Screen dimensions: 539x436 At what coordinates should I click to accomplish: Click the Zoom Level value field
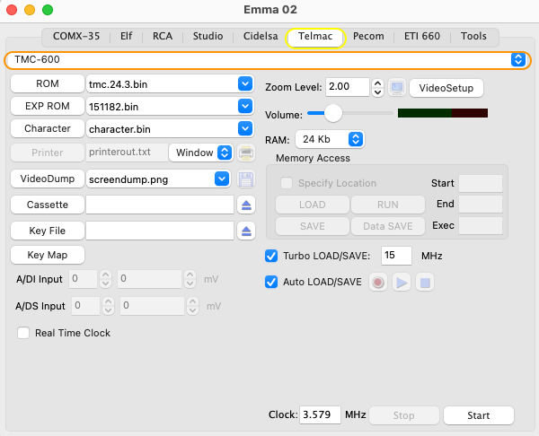pos(348,87)
